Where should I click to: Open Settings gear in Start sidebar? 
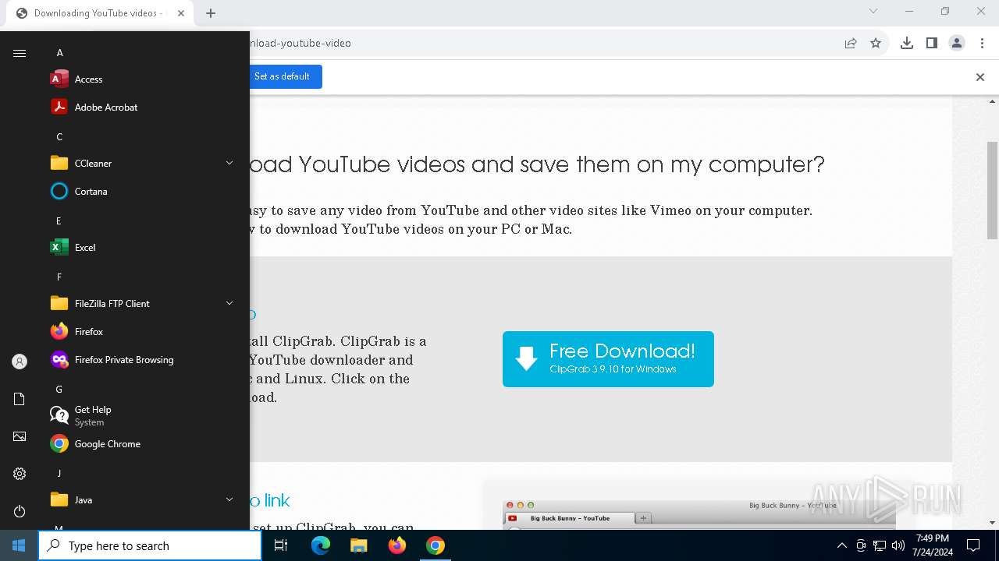coord(20,474)
